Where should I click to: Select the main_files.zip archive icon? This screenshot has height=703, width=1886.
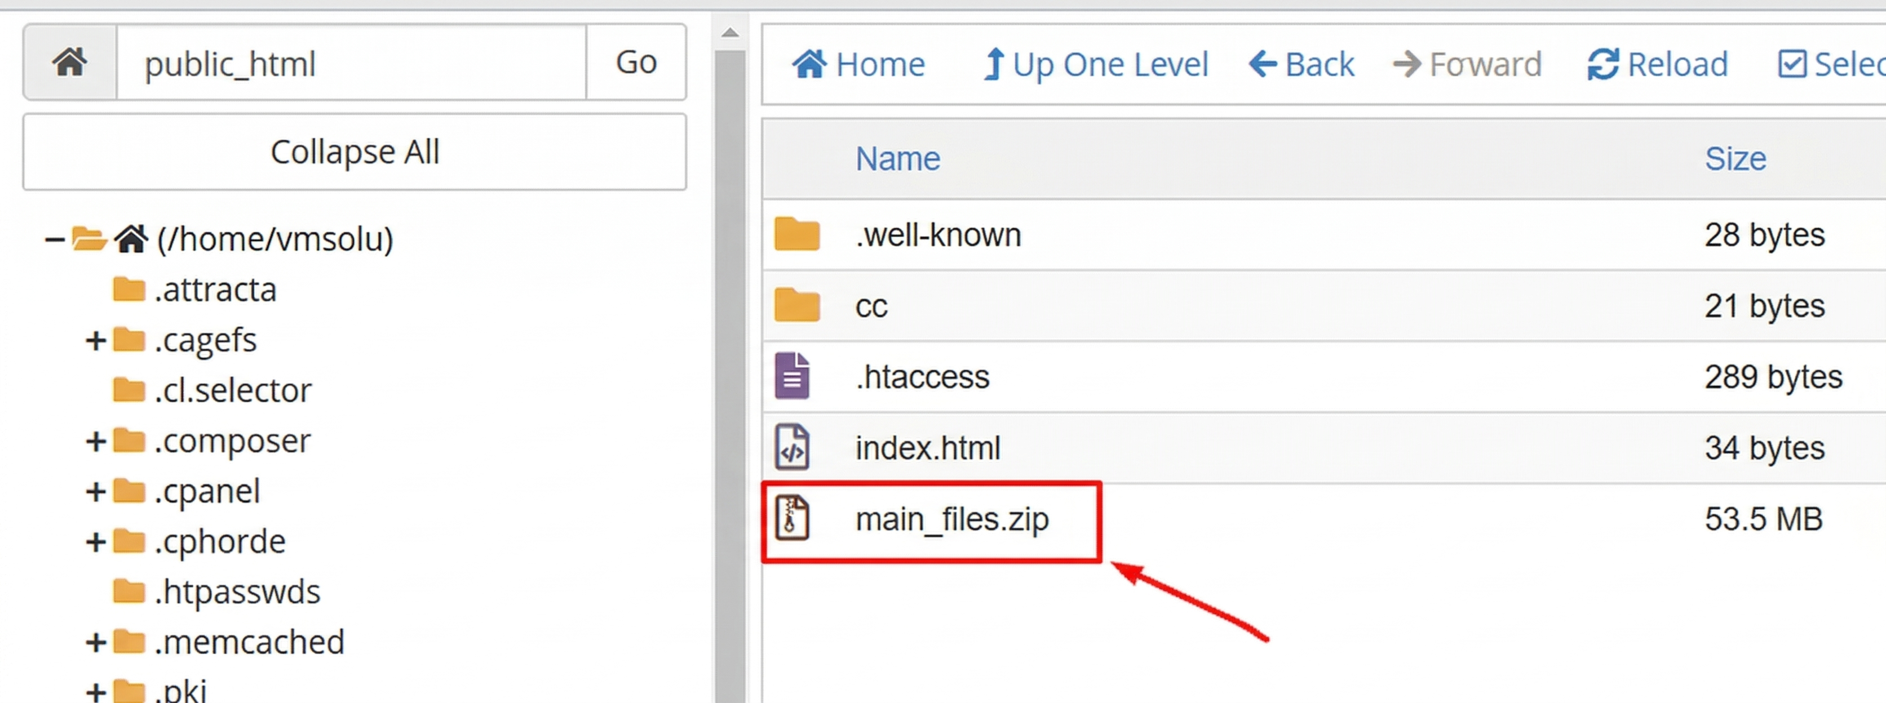pos(792,518)
